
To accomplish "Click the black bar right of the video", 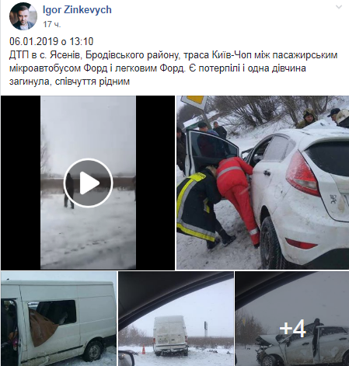I will click(x=155, y=183).
